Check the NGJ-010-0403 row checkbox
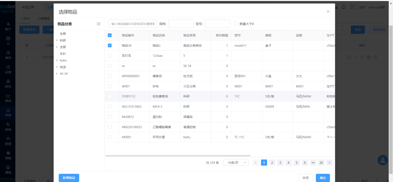393x182 pixels. 109,107
